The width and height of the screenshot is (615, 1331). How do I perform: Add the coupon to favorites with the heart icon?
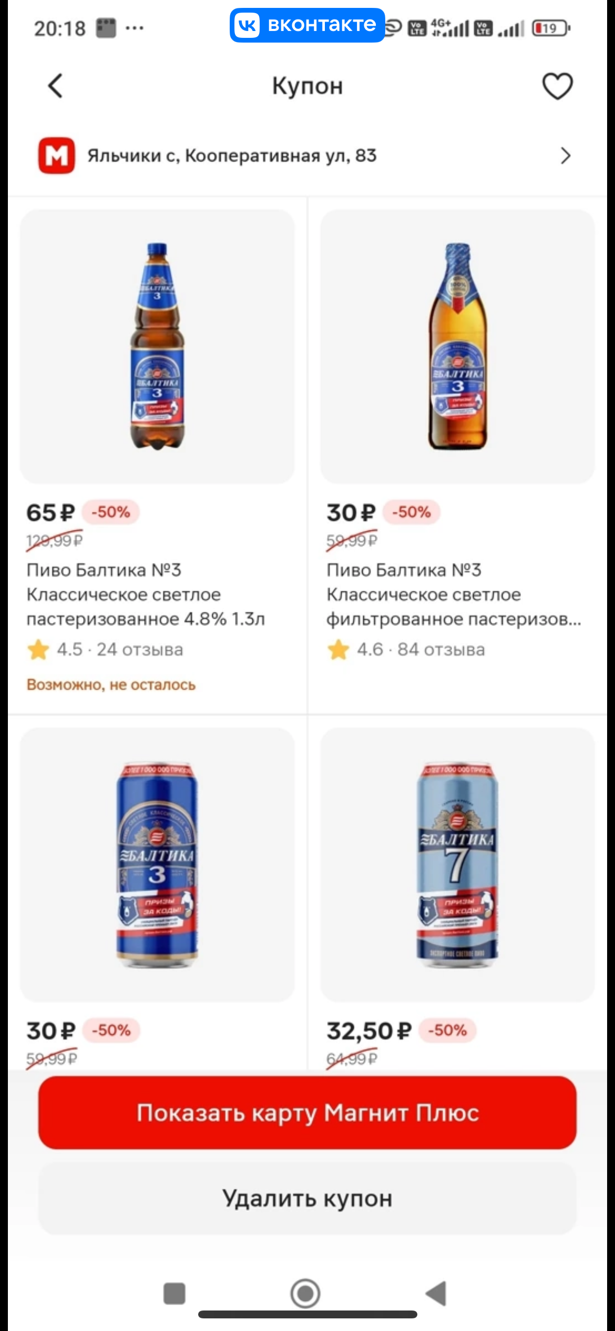557,86
